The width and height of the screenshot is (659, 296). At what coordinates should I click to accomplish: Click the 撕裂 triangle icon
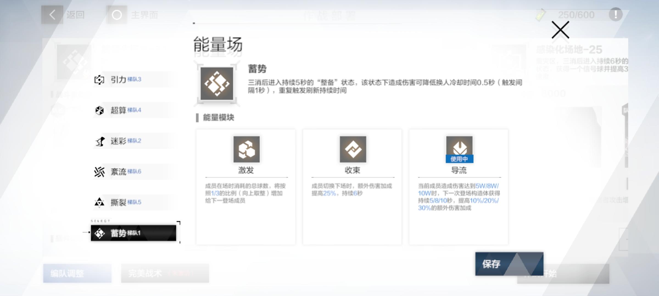(99, 203)
